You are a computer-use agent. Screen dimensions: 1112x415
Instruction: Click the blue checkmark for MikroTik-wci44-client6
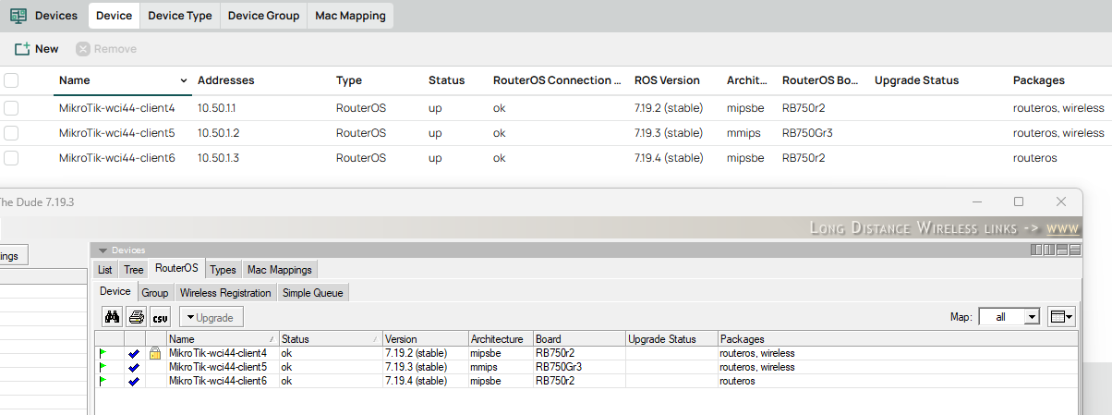134,381
